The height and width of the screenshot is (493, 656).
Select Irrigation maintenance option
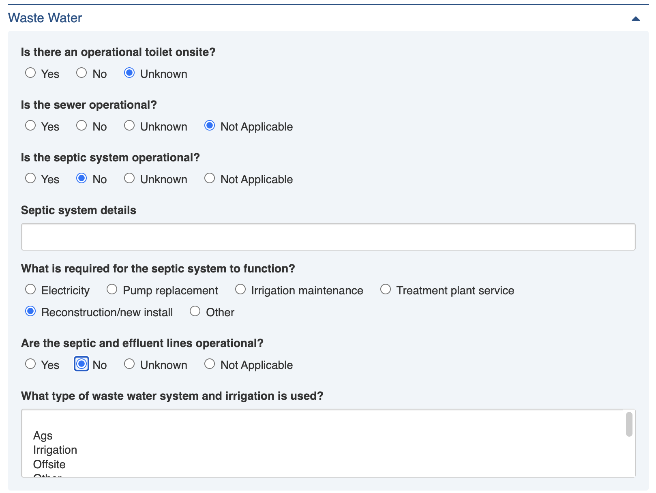[x=240, y=289]
